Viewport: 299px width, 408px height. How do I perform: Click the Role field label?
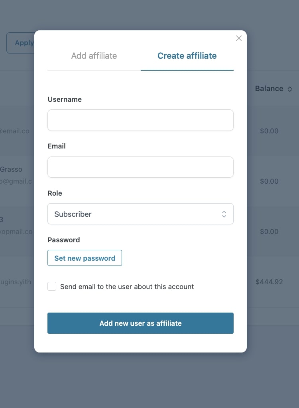tap(55, 193)
